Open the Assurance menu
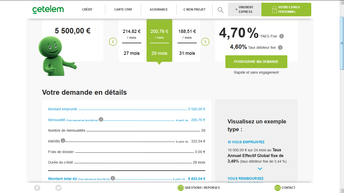The image size is (344, 193). tap(159, 10)
